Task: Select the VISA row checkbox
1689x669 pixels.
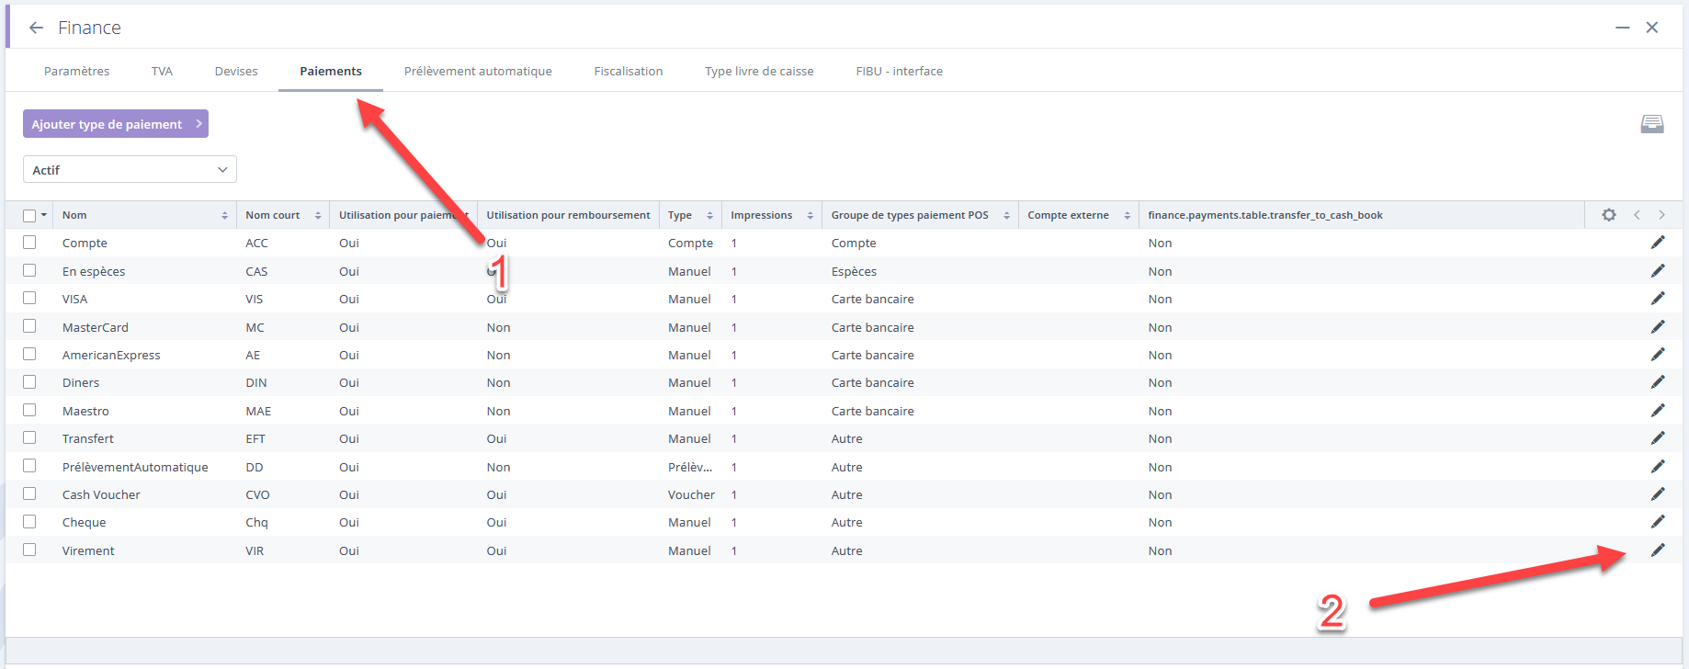Action: coord(29,299)
